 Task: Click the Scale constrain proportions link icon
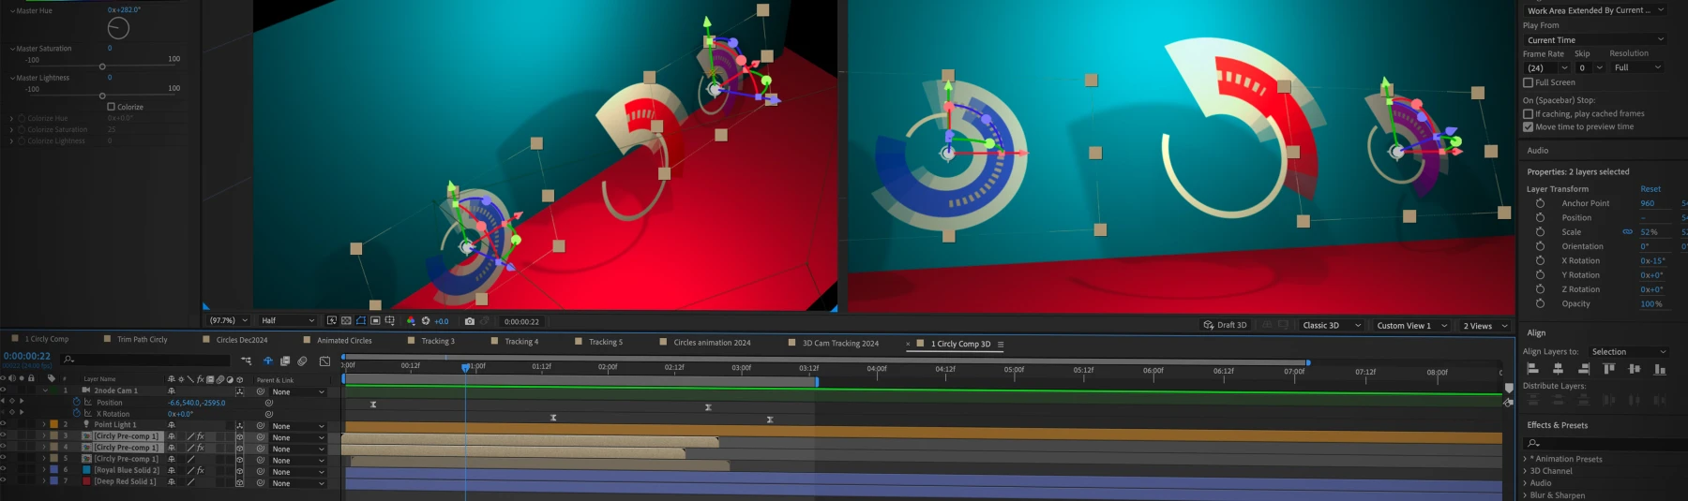click(x=1627, y=232)
